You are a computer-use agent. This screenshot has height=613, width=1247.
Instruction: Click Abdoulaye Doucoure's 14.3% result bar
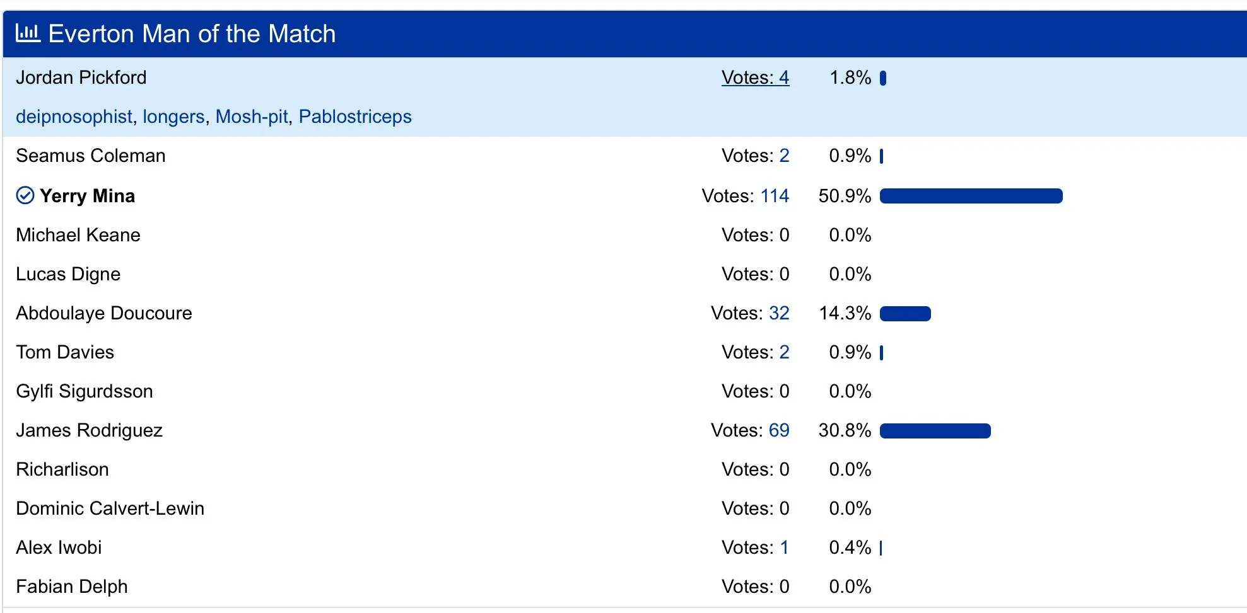point(905,314)
